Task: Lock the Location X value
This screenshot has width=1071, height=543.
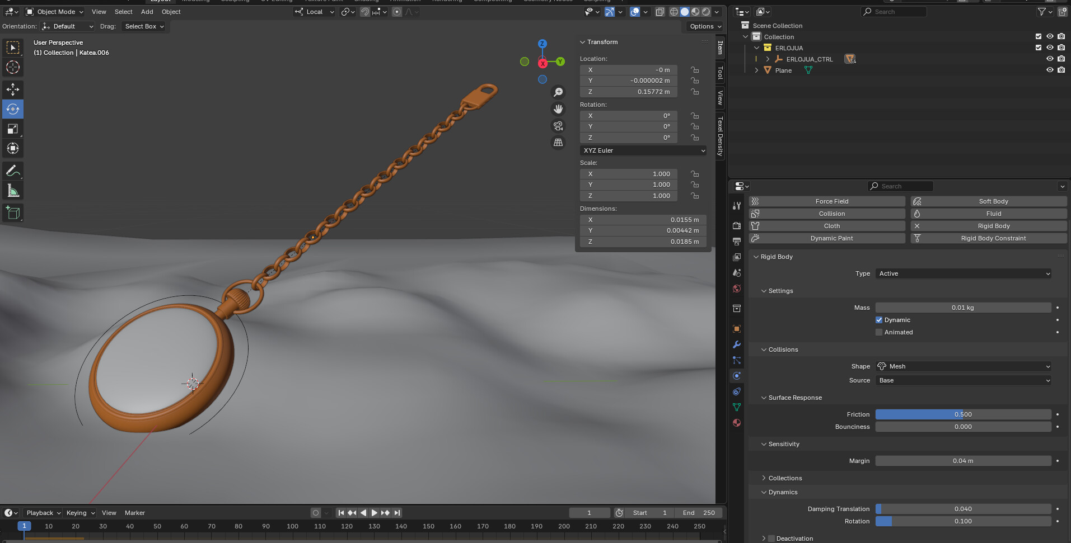Action: tap(695, 70)
